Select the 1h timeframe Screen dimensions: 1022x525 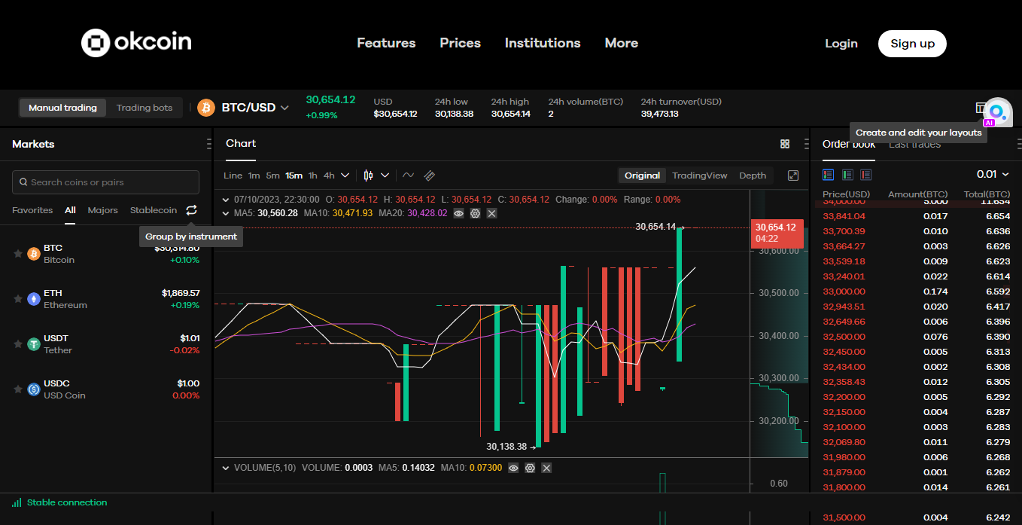click(312, 176)
